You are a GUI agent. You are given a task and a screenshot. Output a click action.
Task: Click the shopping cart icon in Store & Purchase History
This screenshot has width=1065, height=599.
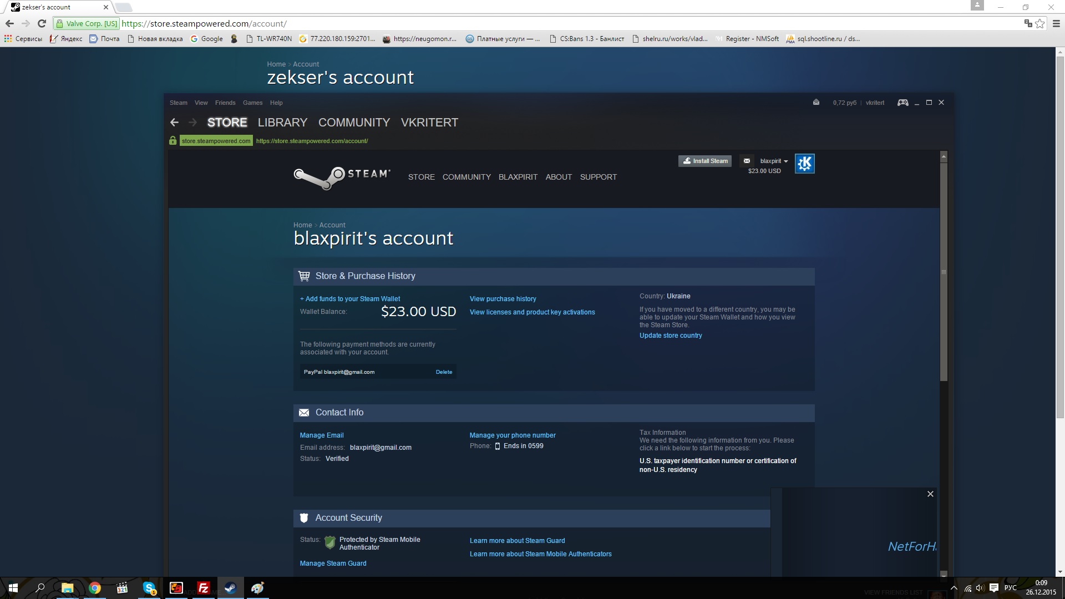tap(304, 276)
